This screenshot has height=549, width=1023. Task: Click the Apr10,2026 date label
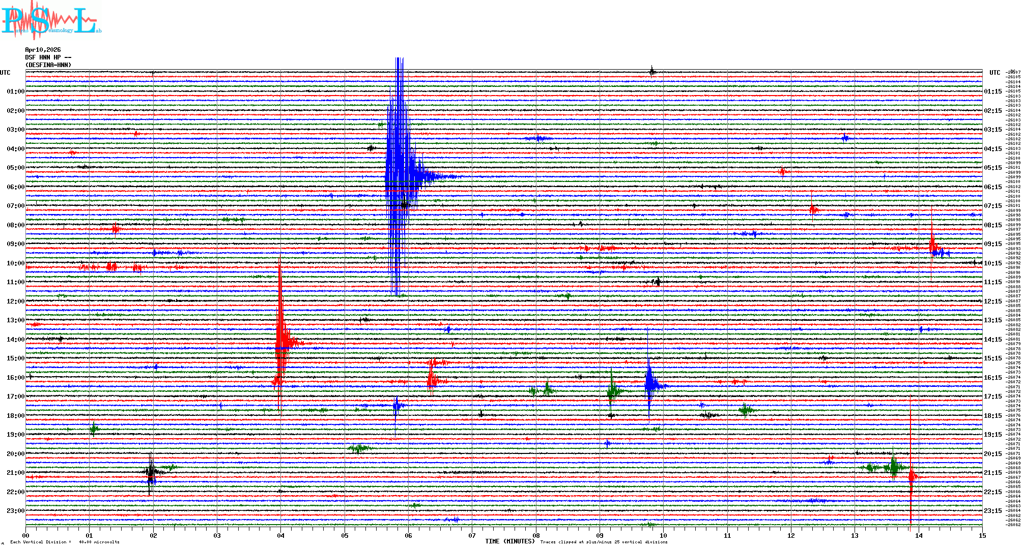point(43,50)
